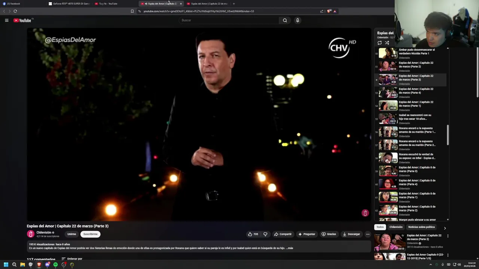Viewport: 479px width, 269px height.
Task: Click the Unirme join button
Action: pos(71,234)
